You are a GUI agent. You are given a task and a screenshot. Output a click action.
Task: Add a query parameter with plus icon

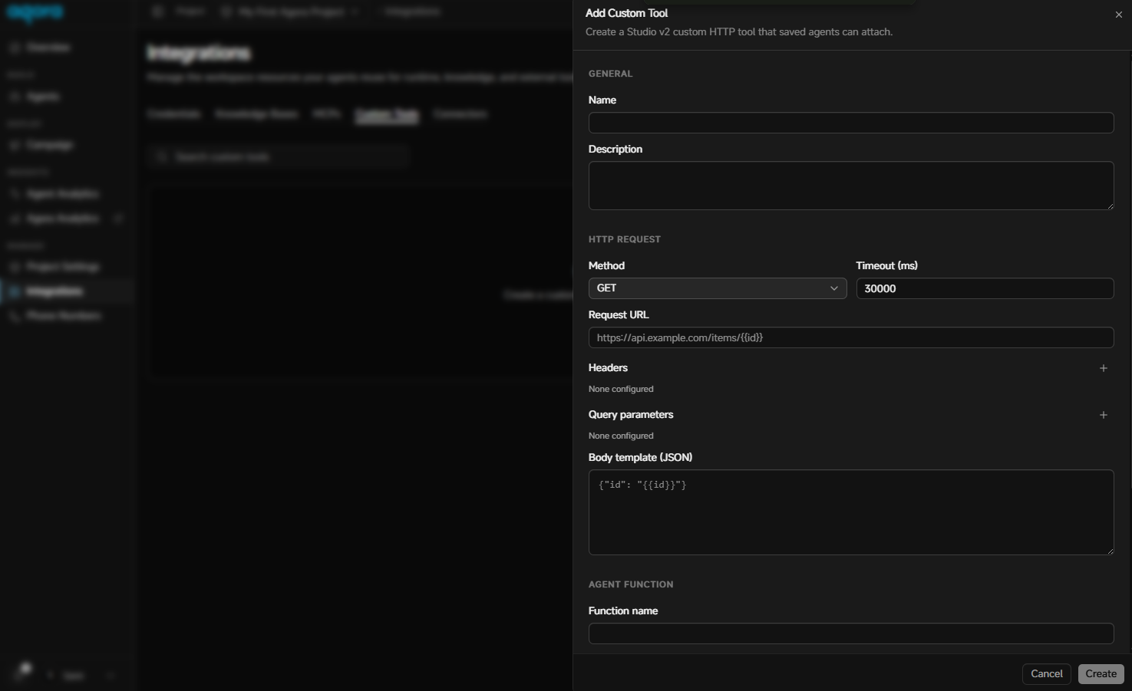tap(1104, 415)
